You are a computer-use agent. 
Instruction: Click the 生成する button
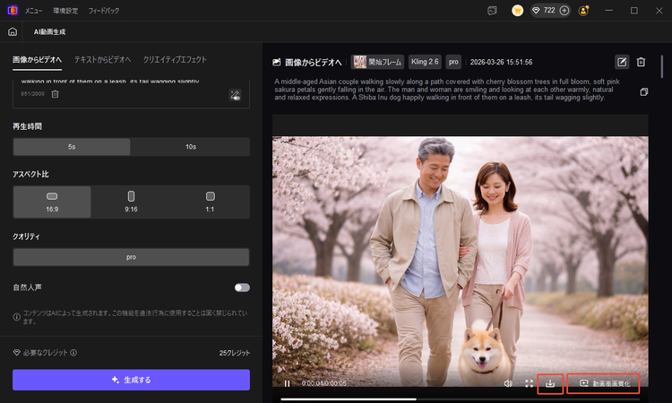point(131,380)
